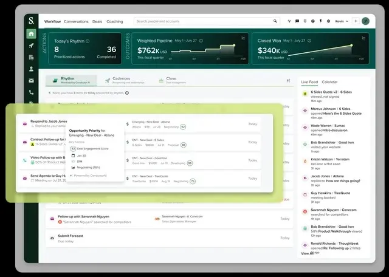Viewport: 389px width, 277px height.
Task: Open the Today's Rhythm card
Action: [x=85, y=49]
